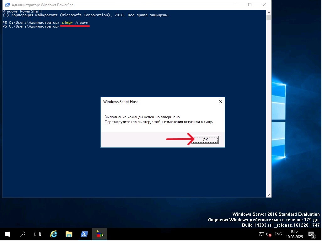Minimize the PowerShell window
The width and height of the screenshot is (322, 241).
(x=235, y=5)
